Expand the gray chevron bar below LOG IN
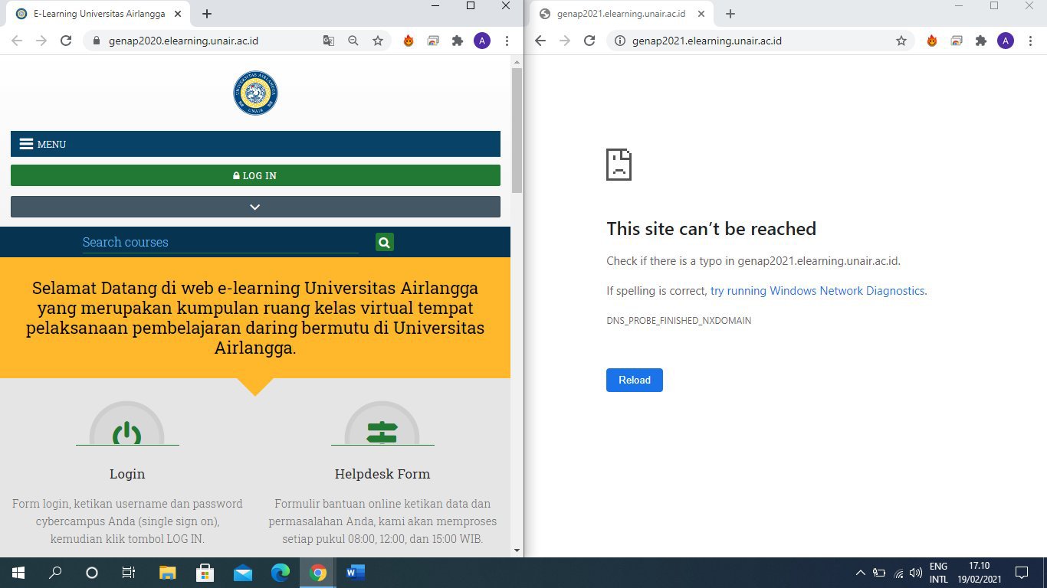1047x588 pixels. click(x=255, y=207)
